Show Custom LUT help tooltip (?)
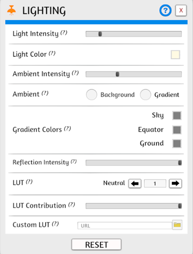The height and width of the screenshot is (254, 193). [x=55, y=224]
